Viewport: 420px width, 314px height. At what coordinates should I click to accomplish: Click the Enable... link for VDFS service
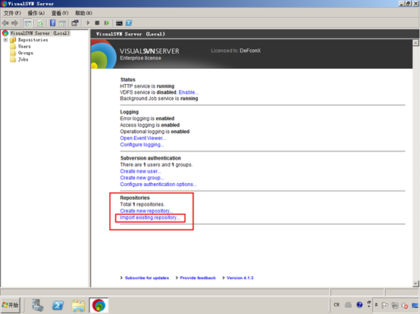coord(189,92)
